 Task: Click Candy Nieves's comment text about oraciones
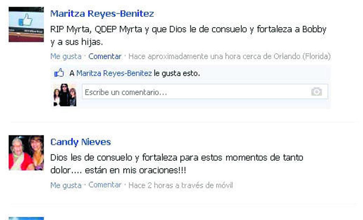click(x=177, y=164)
